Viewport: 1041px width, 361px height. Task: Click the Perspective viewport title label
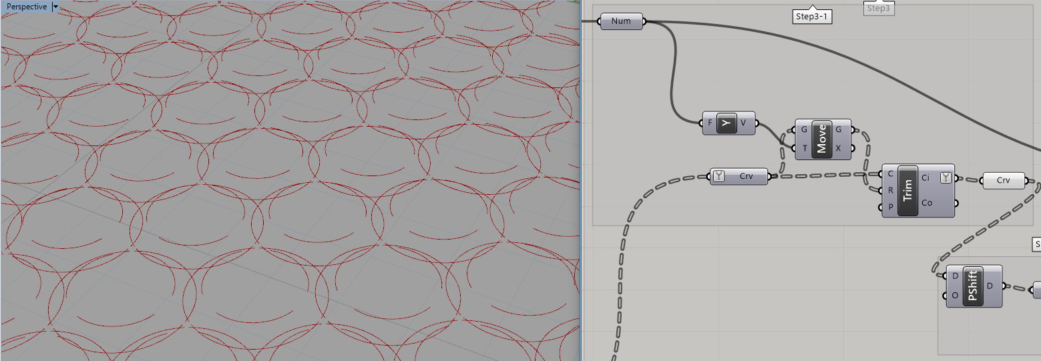coord(26,7)
